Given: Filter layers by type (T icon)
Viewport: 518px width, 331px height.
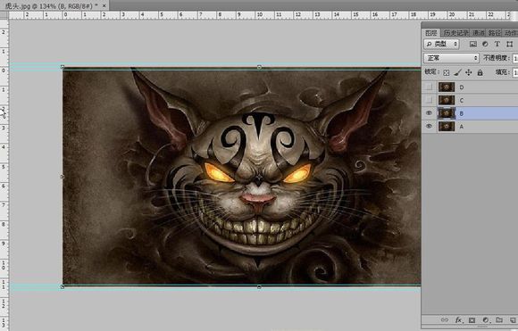Looking at the screenshot, I should (497, 44).
